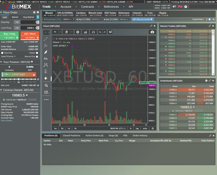This screenshot has width=217, height=175.
Task: Open Place Order settings gear
Action: 38,12
